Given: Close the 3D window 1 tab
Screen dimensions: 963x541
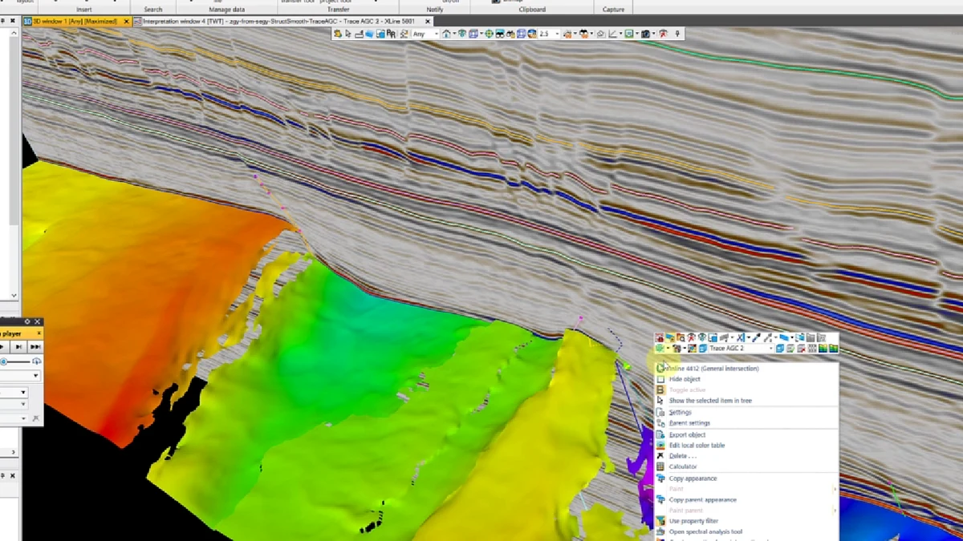Looking at the screenshot, I should tap(126, 22).
